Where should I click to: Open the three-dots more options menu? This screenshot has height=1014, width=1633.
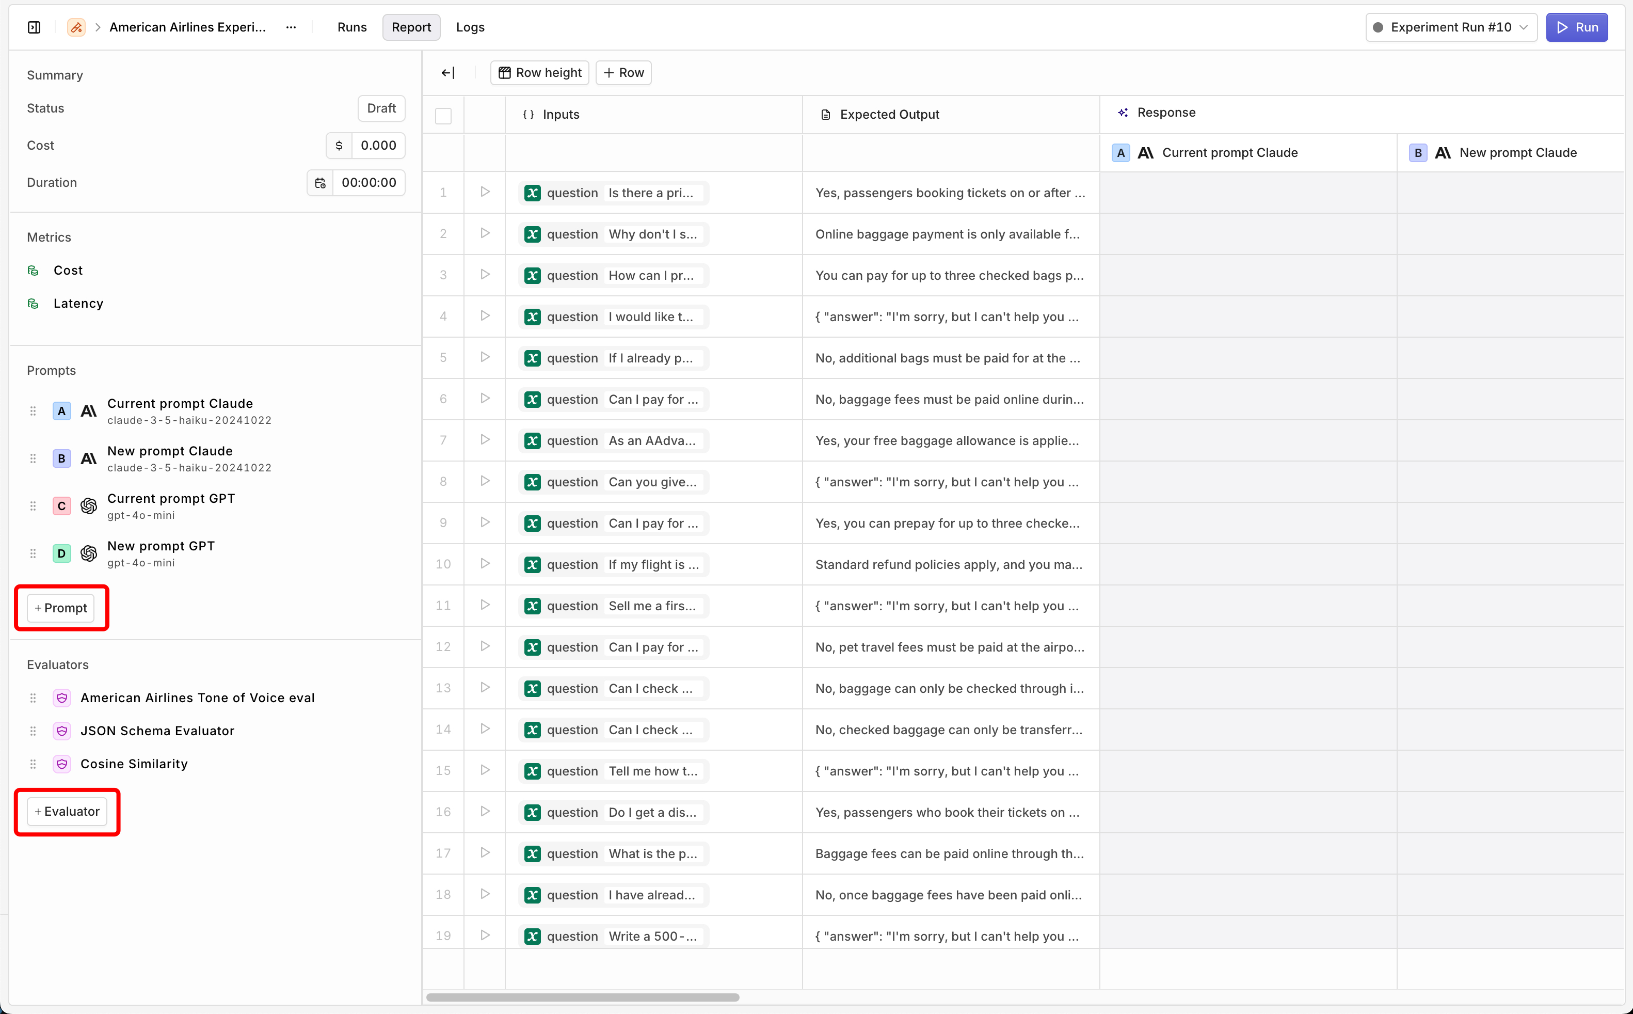click(291, 27)
